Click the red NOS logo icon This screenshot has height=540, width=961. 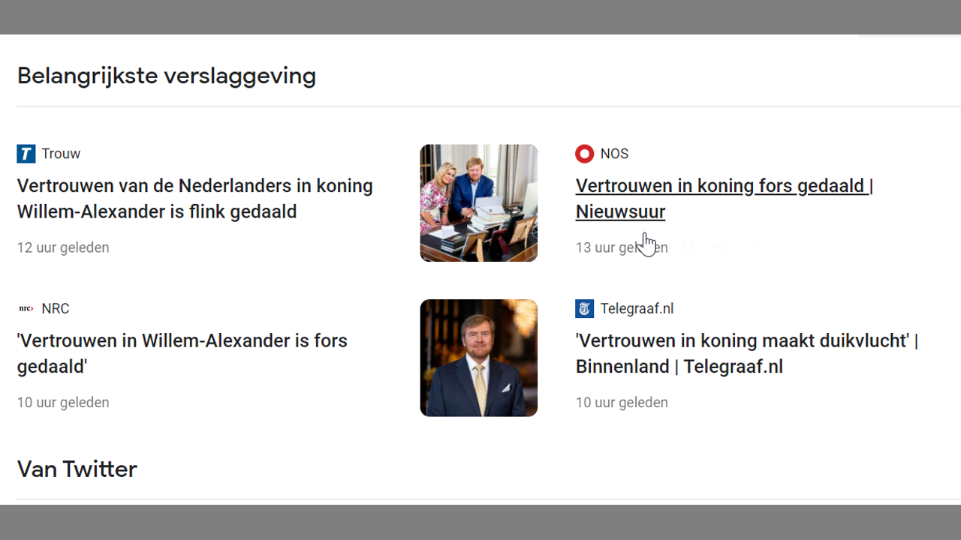(x=584, y=154)
